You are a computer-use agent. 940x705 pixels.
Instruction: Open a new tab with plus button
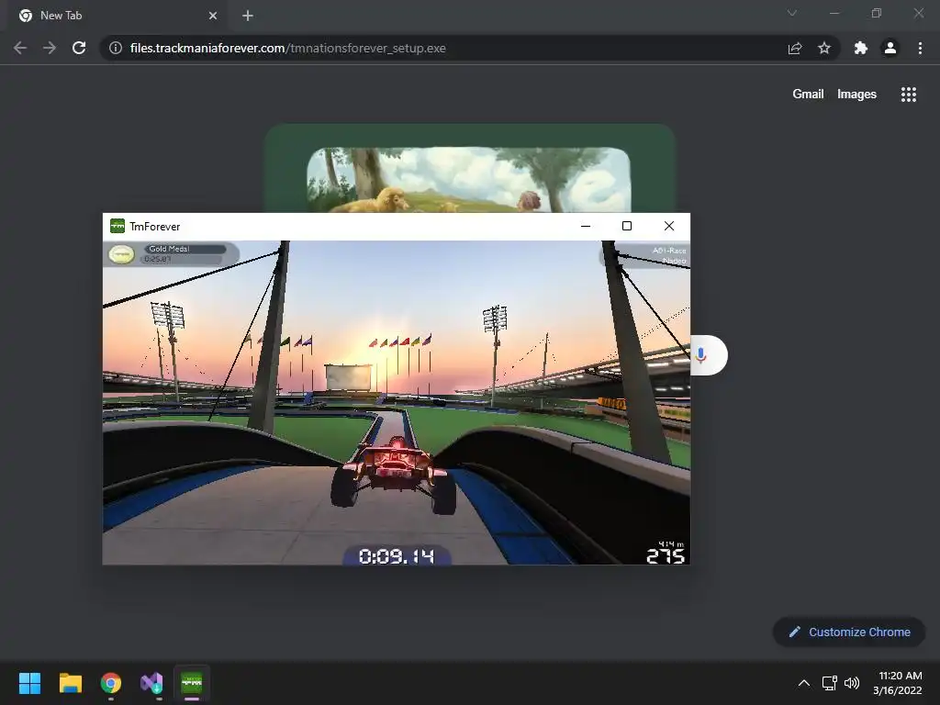(x=248, y=16)
